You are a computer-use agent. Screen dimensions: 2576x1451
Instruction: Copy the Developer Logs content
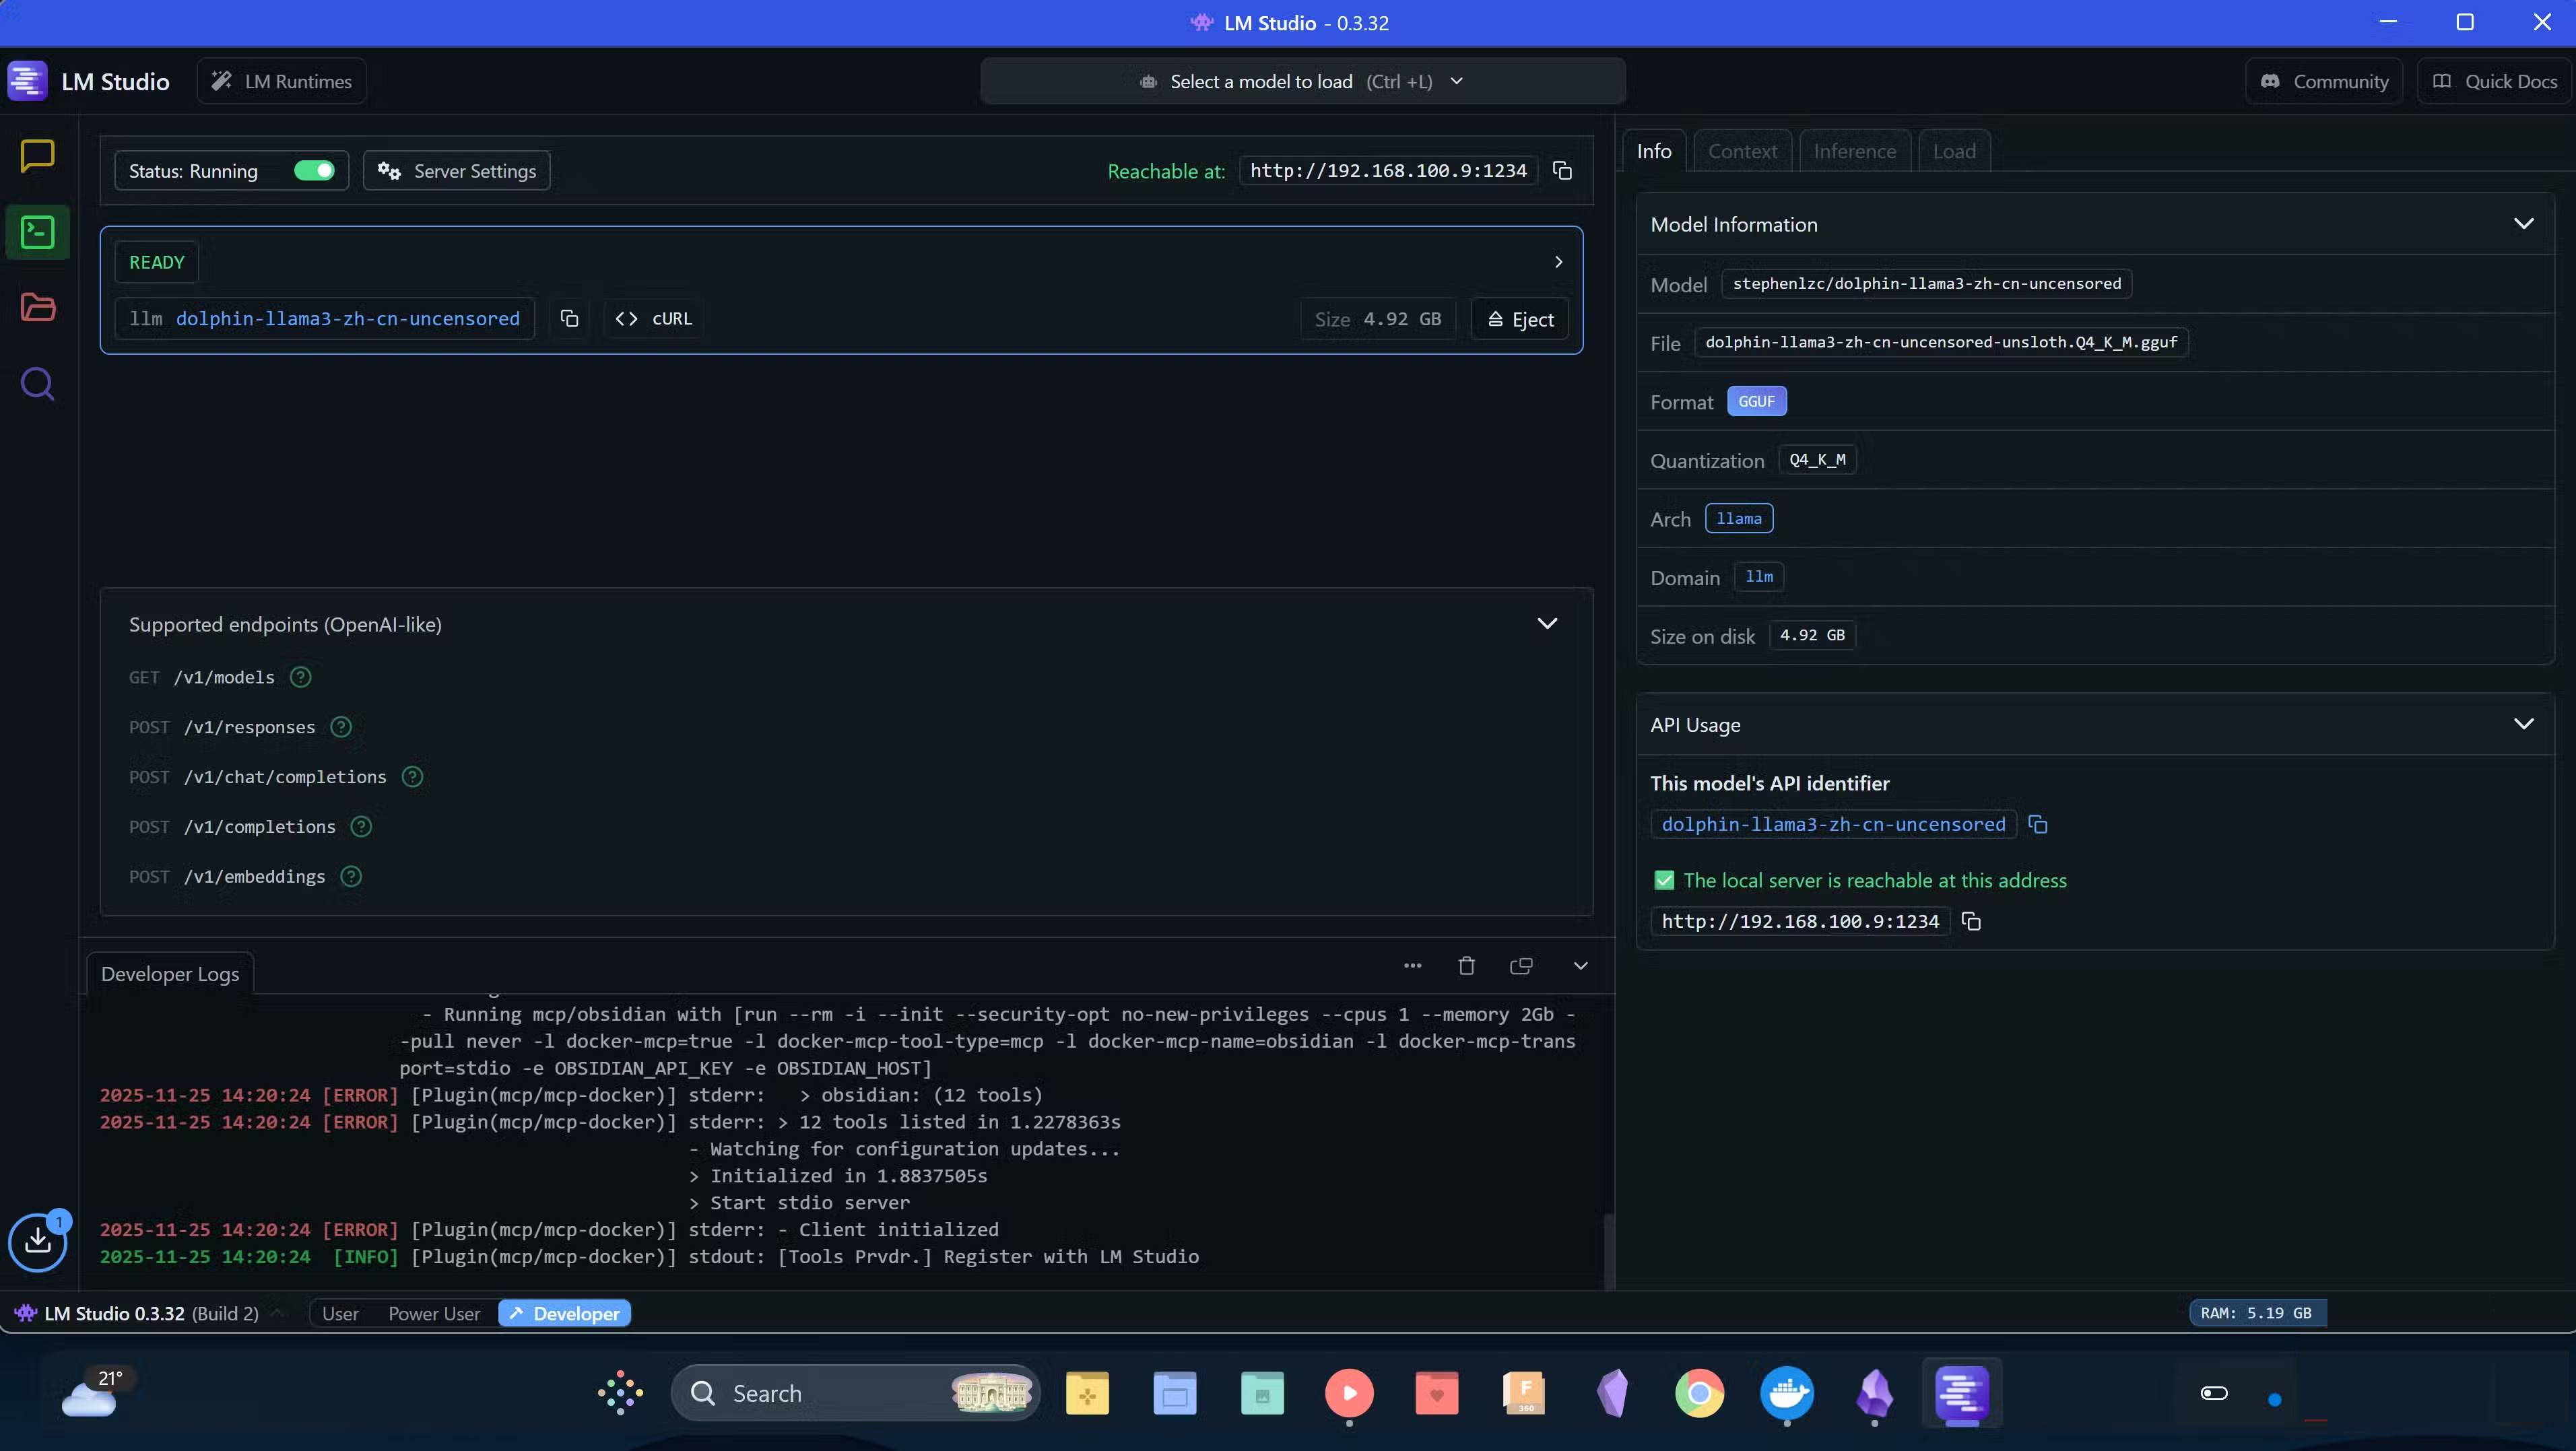(x=1520, y=965)
